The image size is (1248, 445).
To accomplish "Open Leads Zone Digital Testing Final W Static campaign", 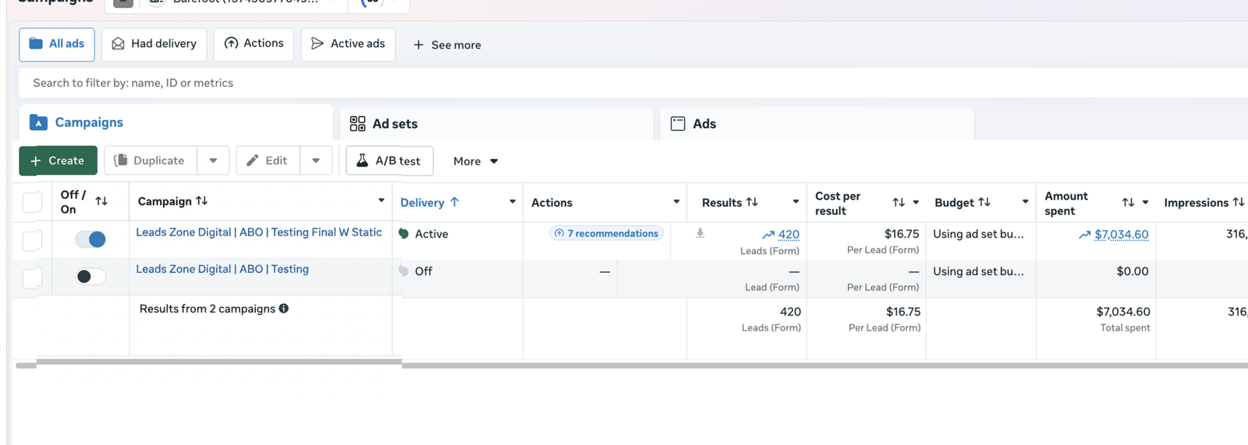I will (259, 232).
